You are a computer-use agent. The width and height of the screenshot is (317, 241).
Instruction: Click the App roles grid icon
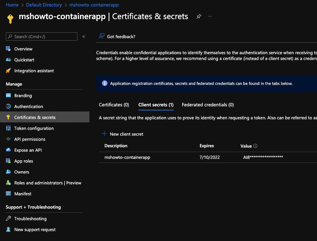click(8, 161)
